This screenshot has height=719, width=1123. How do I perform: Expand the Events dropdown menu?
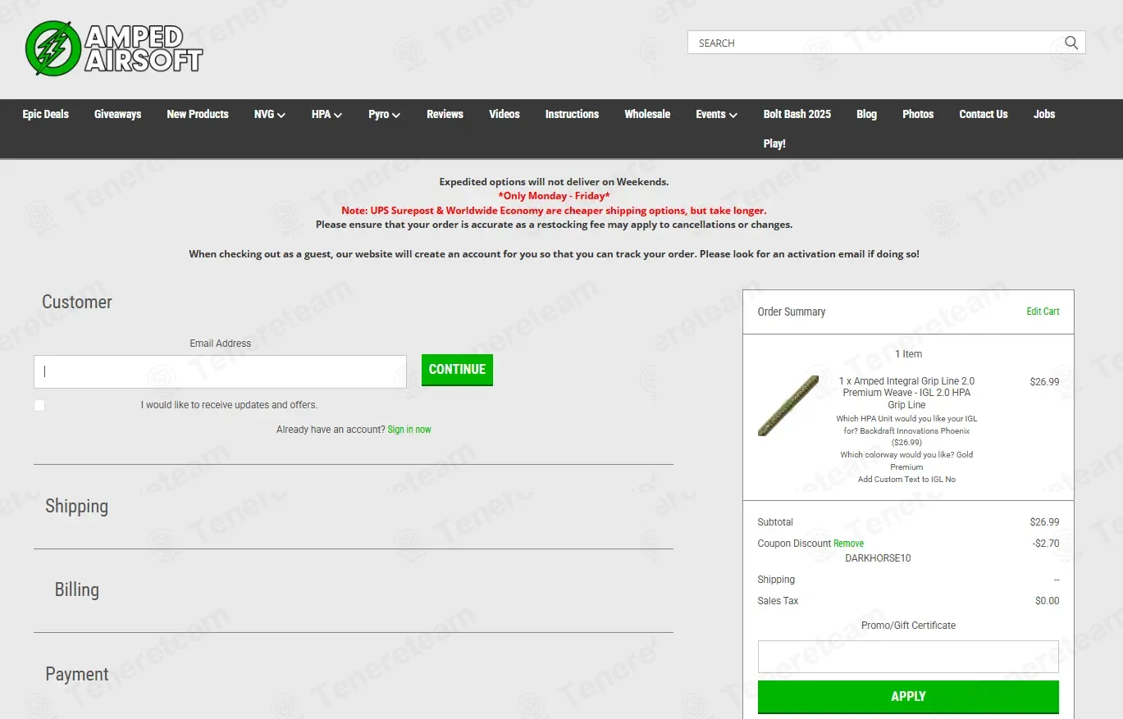716,114
